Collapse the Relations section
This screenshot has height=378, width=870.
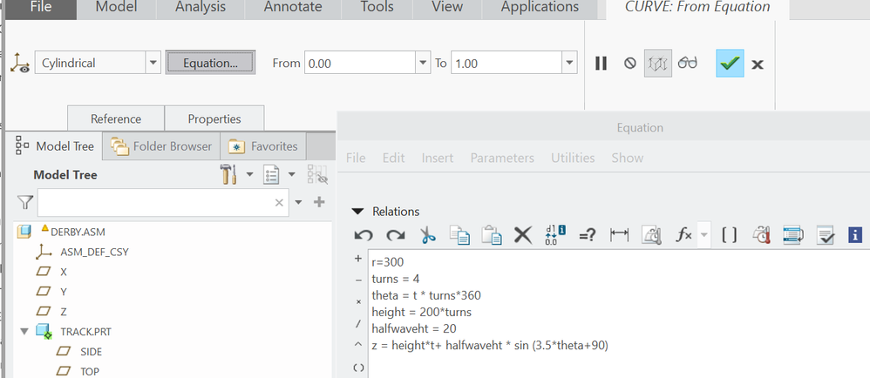[357, 212]
